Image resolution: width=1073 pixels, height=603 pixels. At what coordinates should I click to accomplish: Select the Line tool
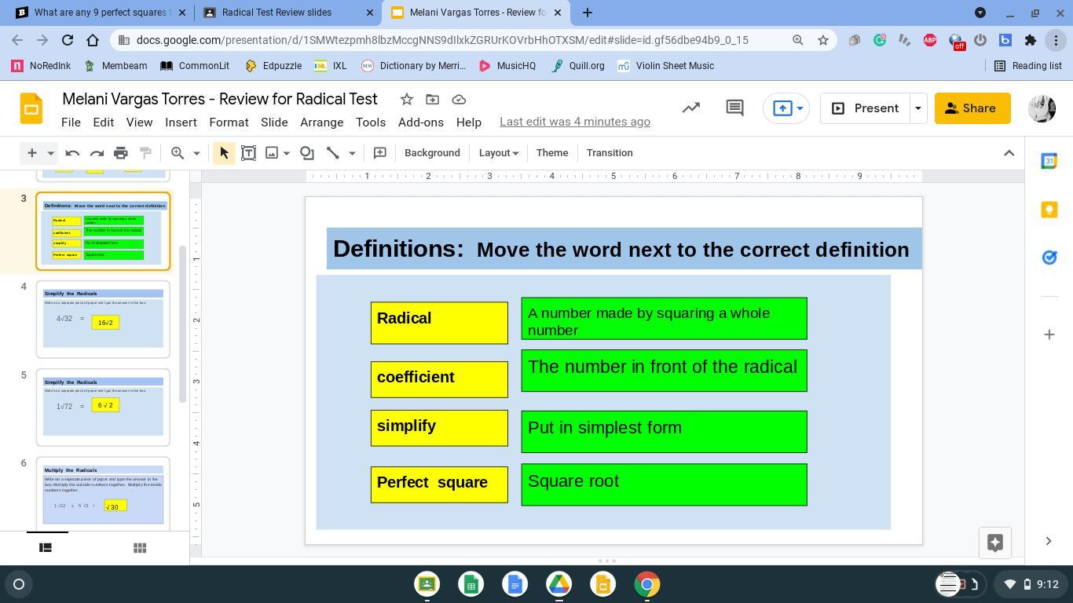pos(333,153)
